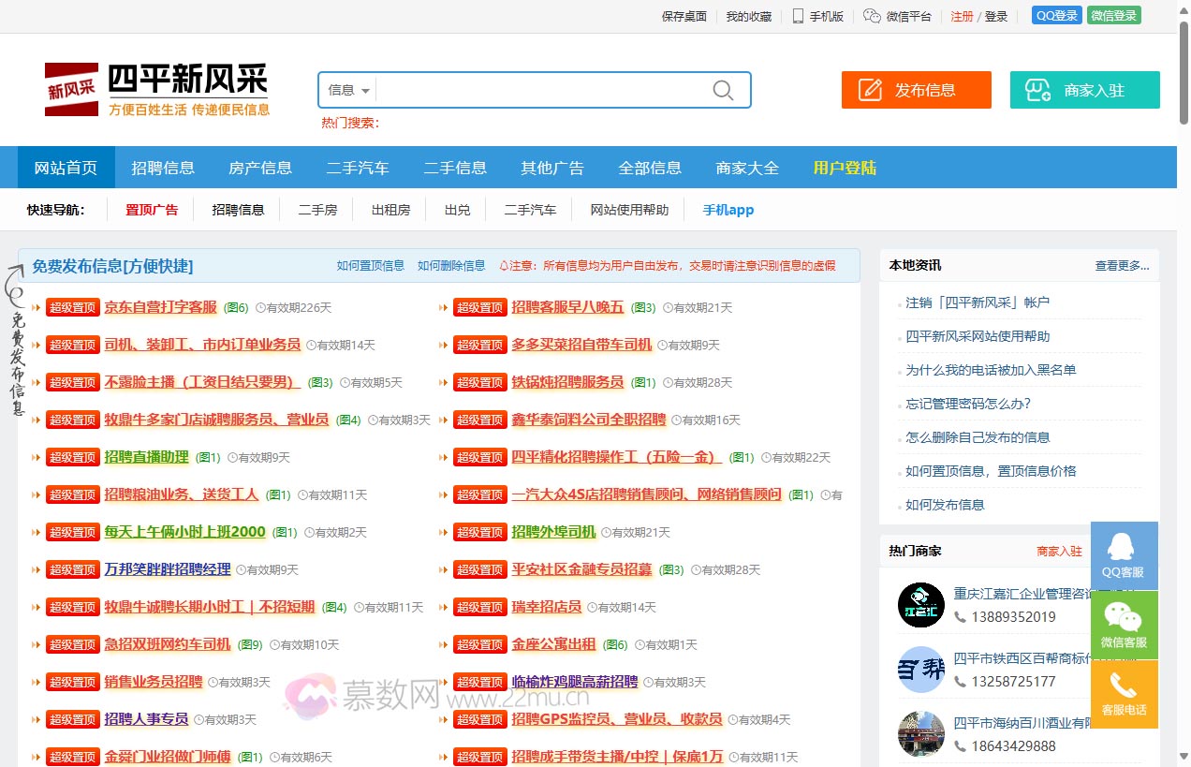
Task: Open the 重庆江嘉汇 merchant logo
Action: click(920, 605)
